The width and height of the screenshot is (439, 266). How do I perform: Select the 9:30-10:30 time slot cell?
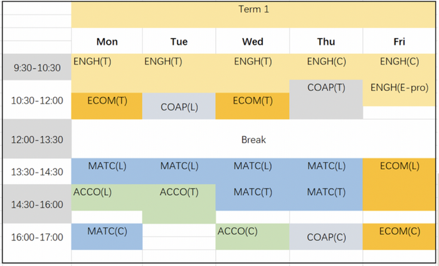click(37, 67)
